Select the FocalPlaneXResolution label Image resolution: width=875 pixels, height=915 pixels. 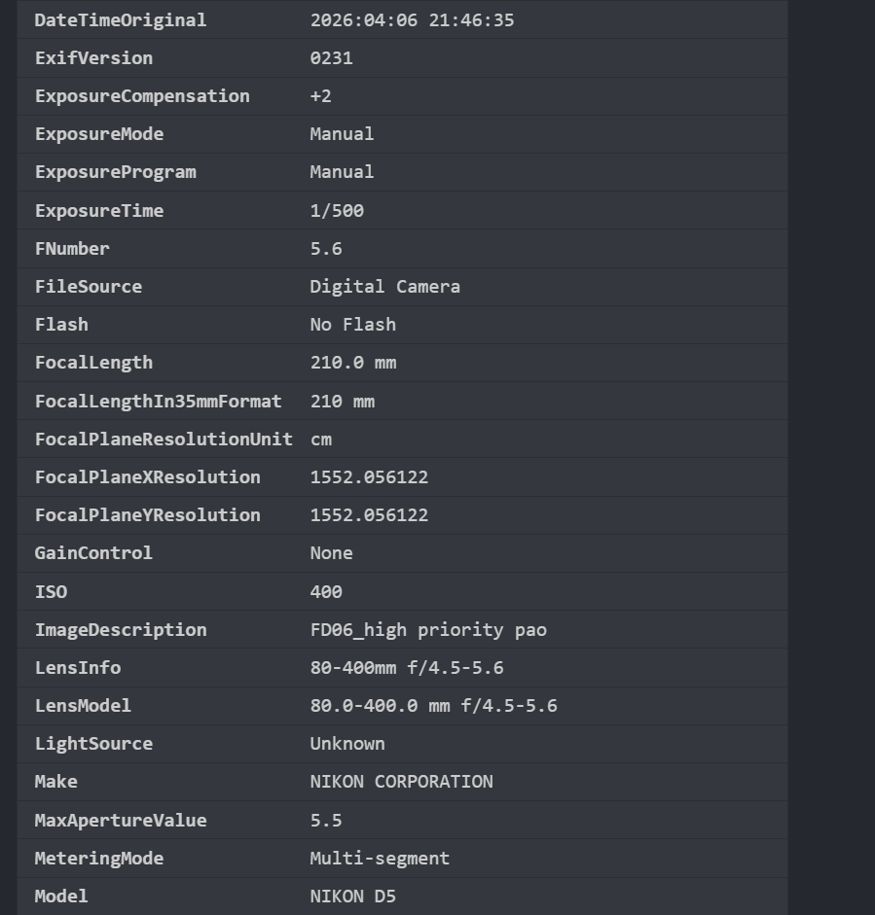click(147, 477)
